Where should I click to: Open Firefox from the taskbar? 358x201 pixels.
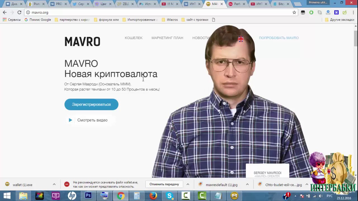click(153, 196)
